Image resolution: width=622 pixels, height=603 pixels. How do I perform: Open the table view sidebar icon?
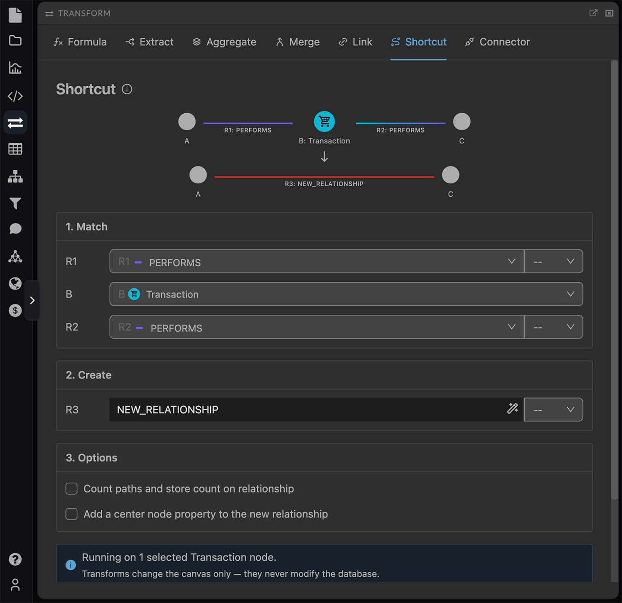coord(15,149)
